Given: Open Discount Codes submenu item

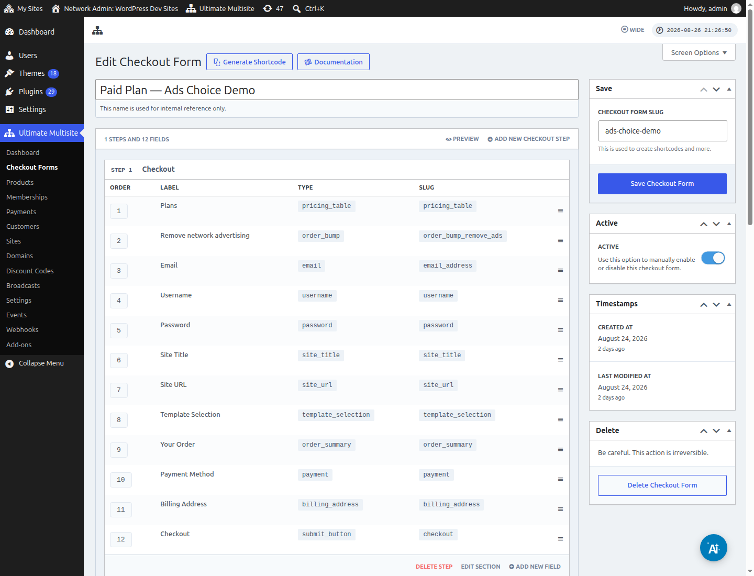Looking at the screenshot, I should 30,271.
